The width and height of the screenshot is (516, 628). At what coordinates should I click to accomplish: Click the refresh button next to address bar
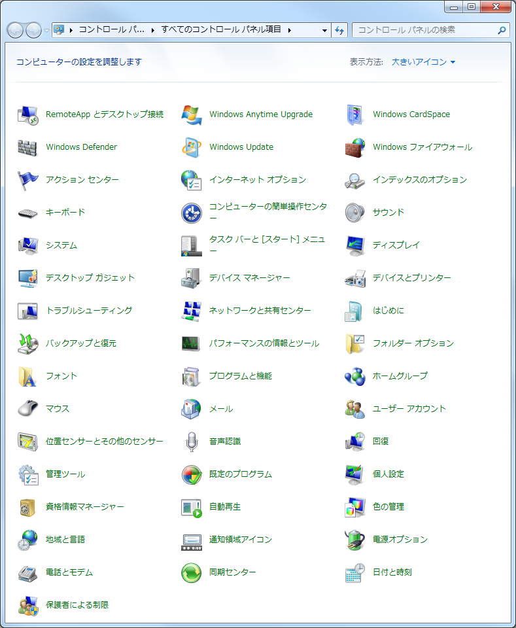[x=339, y=30]
